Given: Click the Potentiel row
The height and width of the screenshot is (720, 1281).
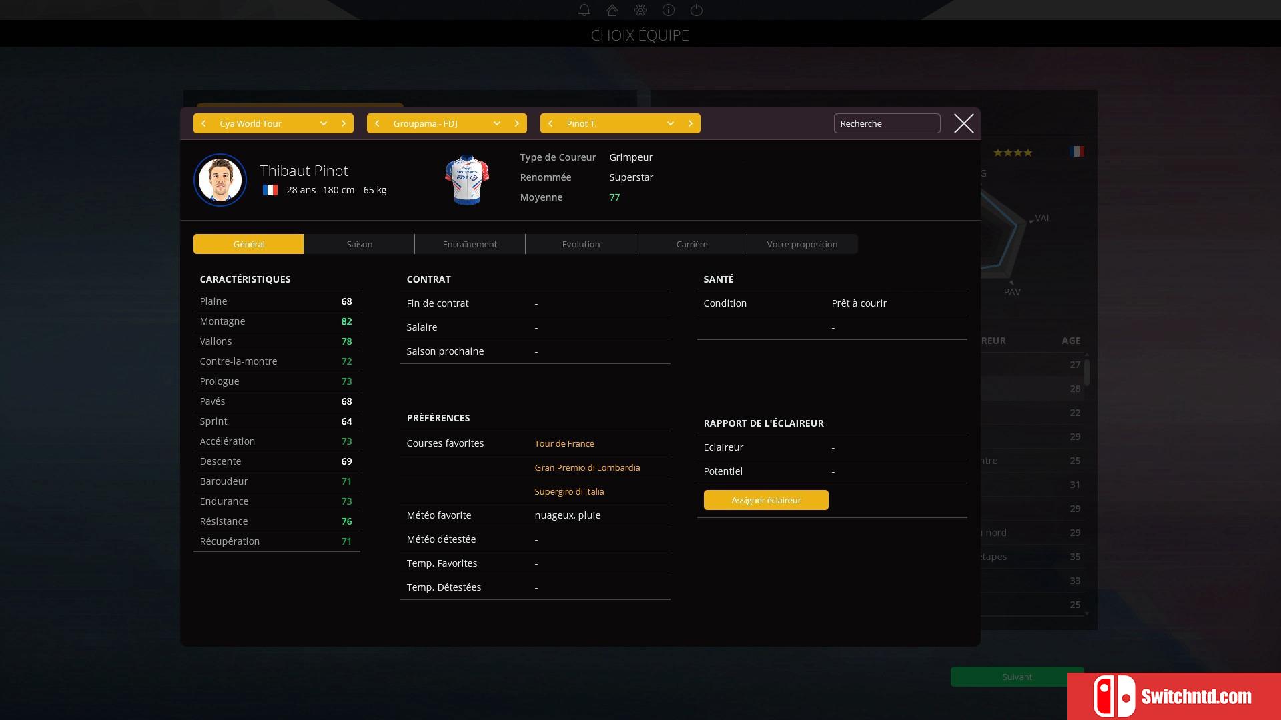Looking at the screenshot, I should click(832, 471).
